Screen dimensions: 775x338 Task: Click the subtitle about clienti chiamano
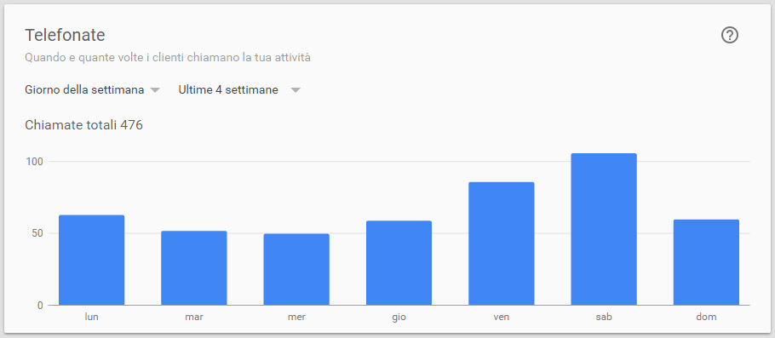[x=168, y=58]
